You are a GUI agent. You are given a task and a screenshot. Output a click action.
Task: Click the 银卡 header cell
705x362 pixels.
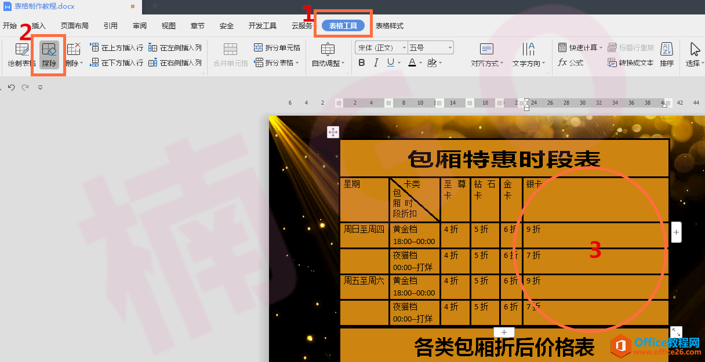[595, 199]
